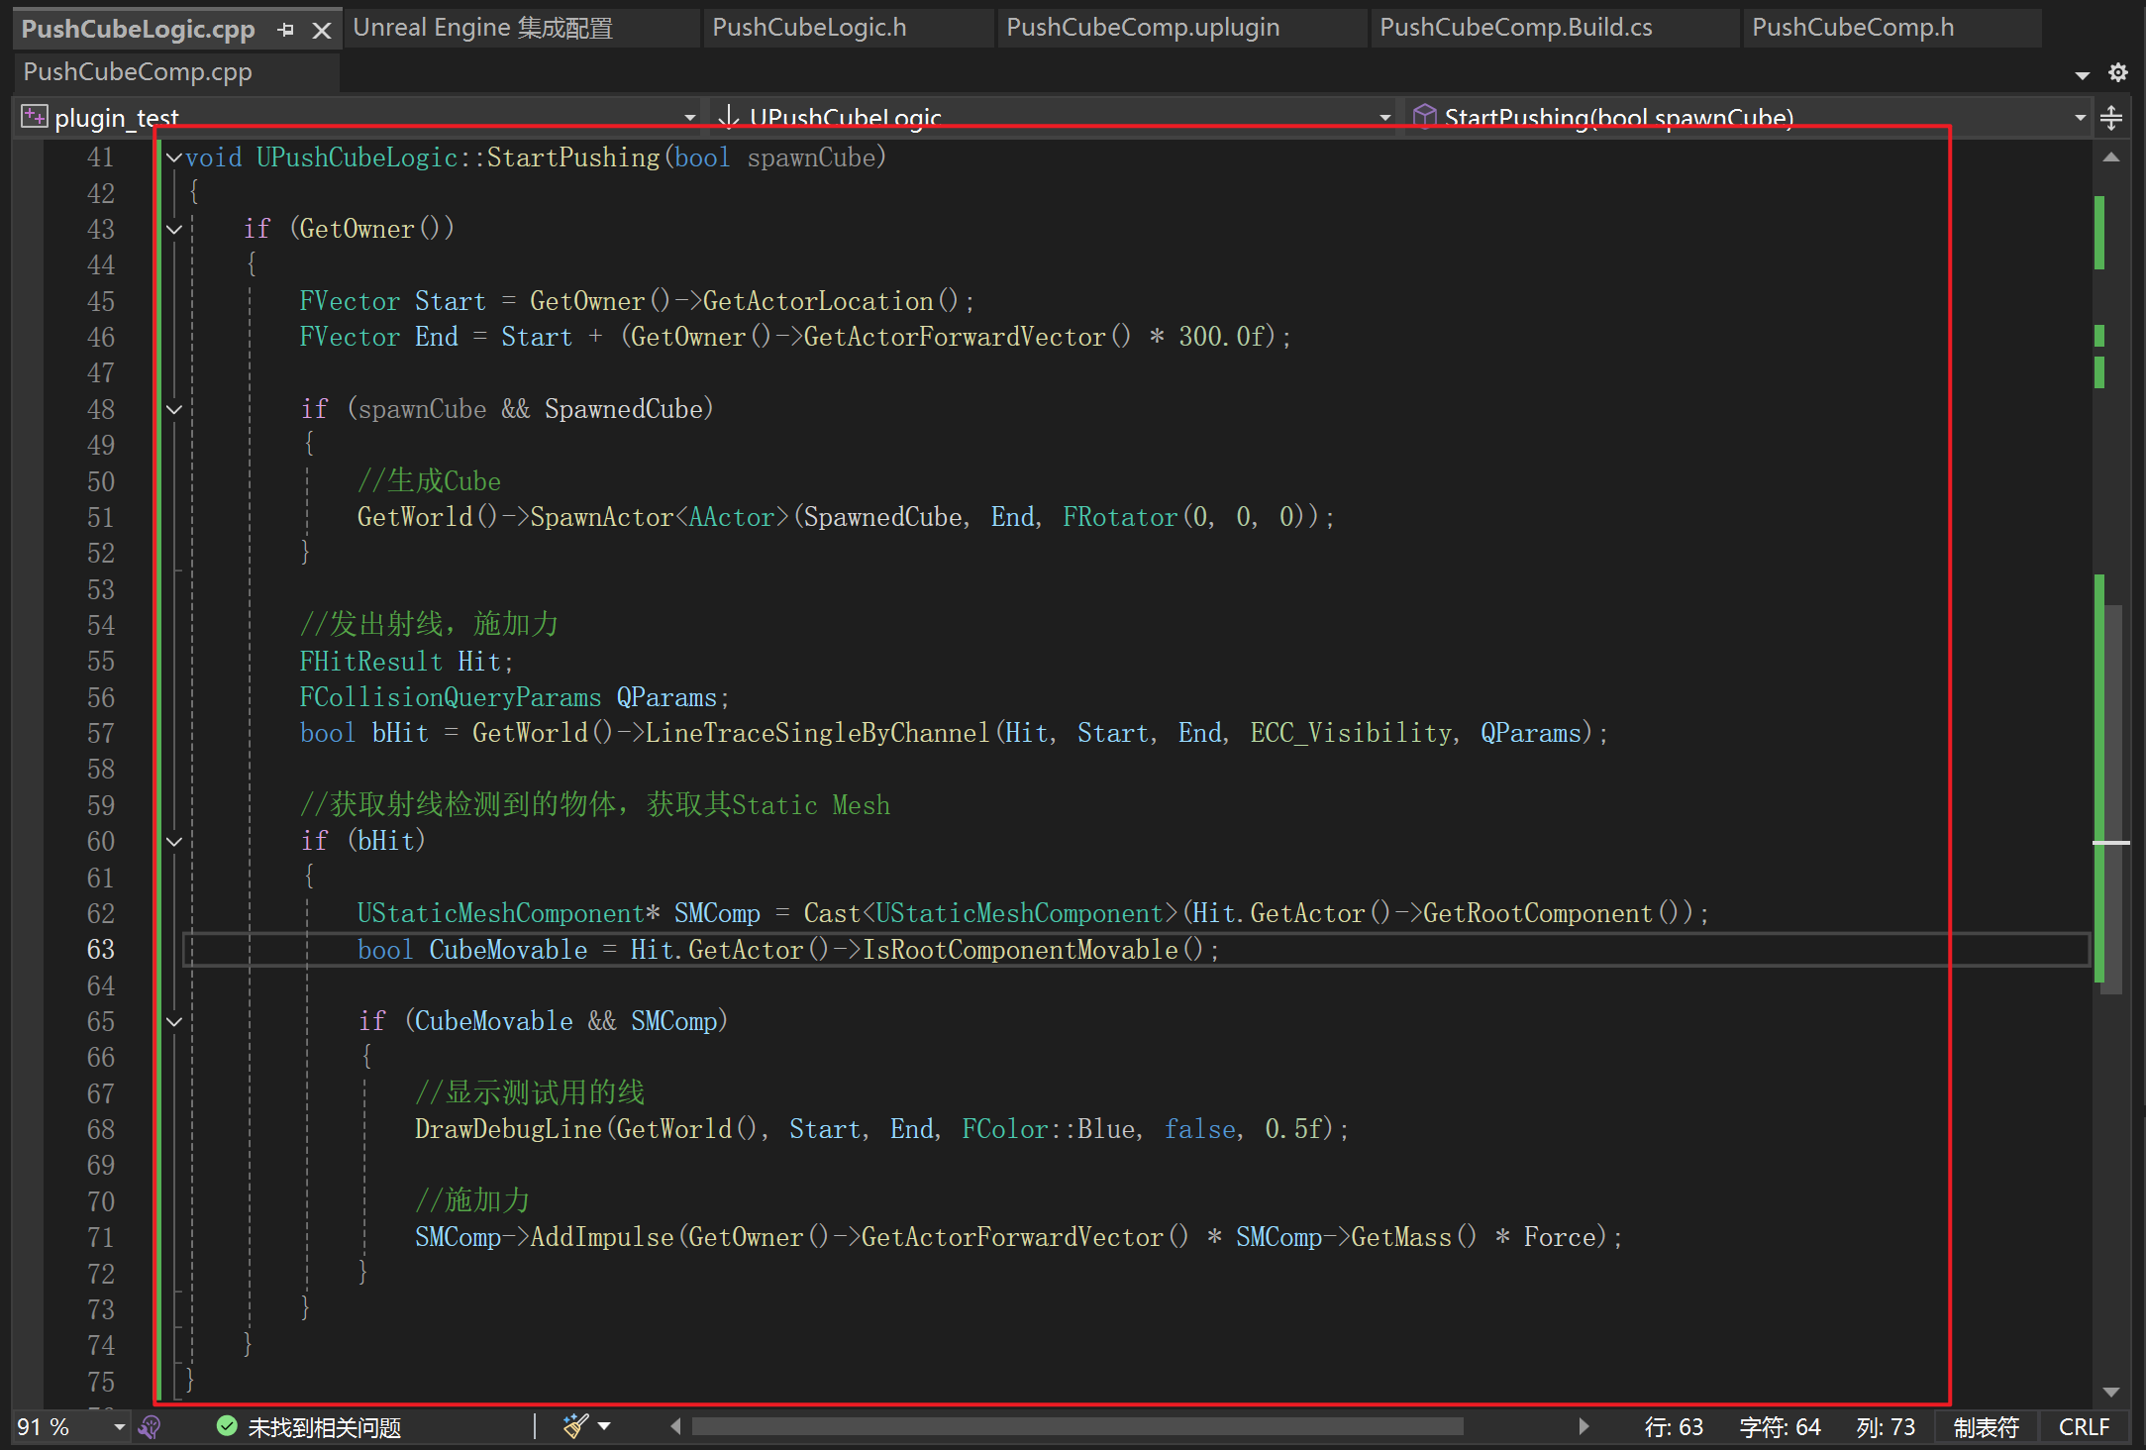
Task: Click the green no-issues-found checkmark
Action: [x=227, y=1426]
